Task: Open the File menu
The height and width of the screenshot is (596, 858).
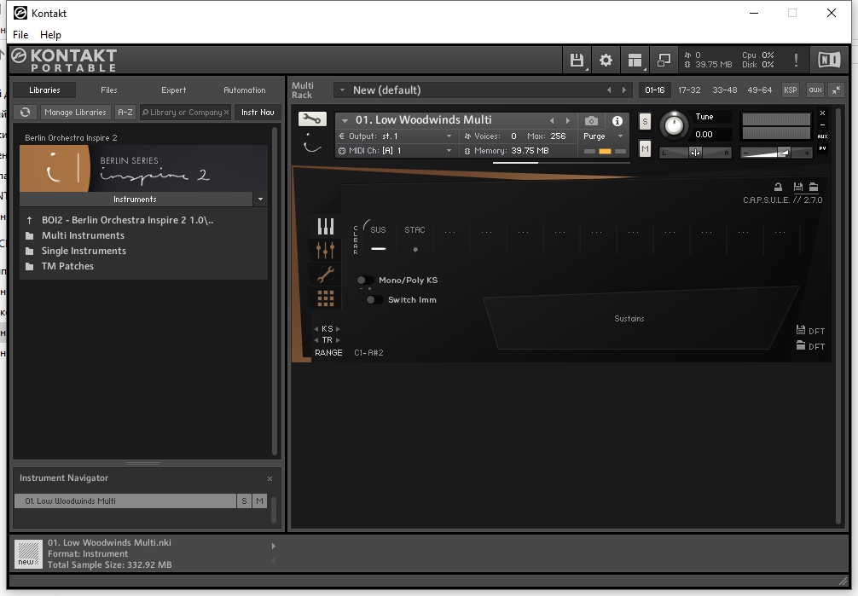Action: (20, 34)
